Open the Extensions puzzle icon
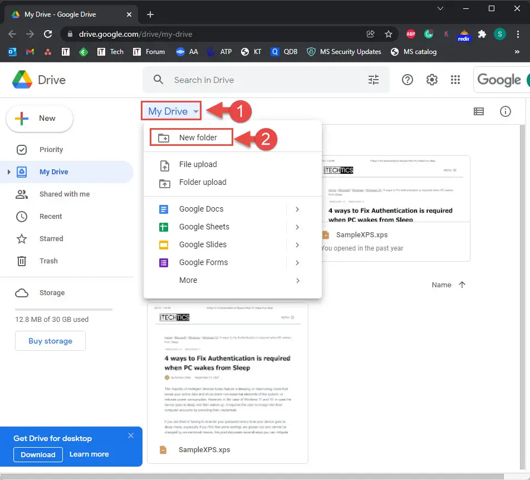530x480 pixels. coord(482,34)
